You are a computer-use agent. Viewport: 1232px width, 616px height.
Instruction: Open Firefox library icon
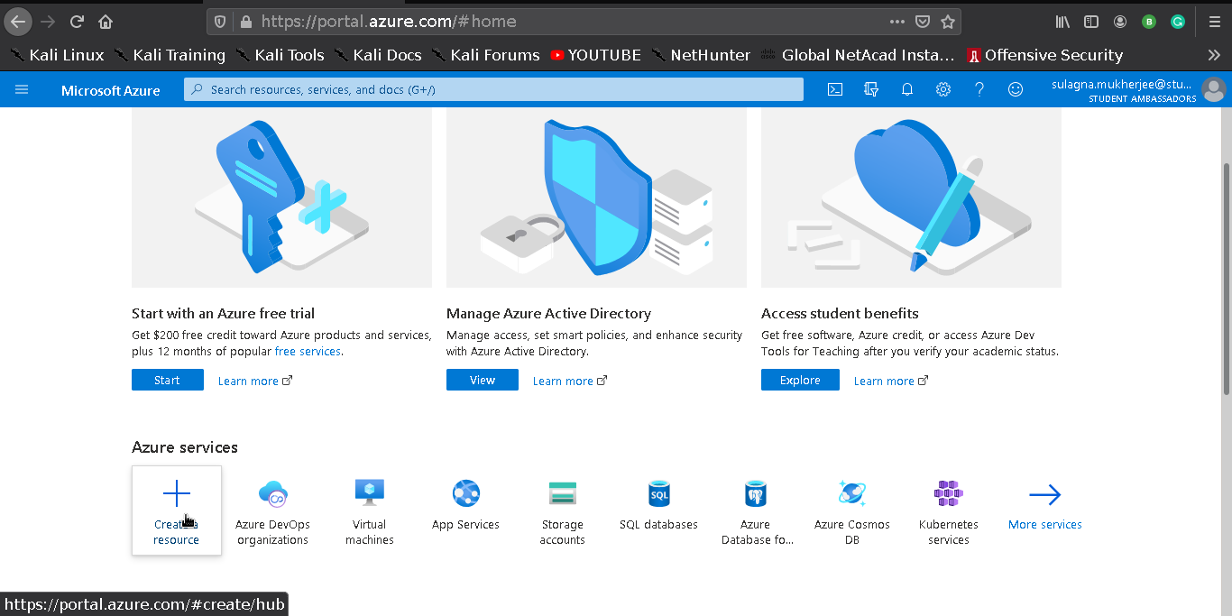click(x=1062, y=22)
